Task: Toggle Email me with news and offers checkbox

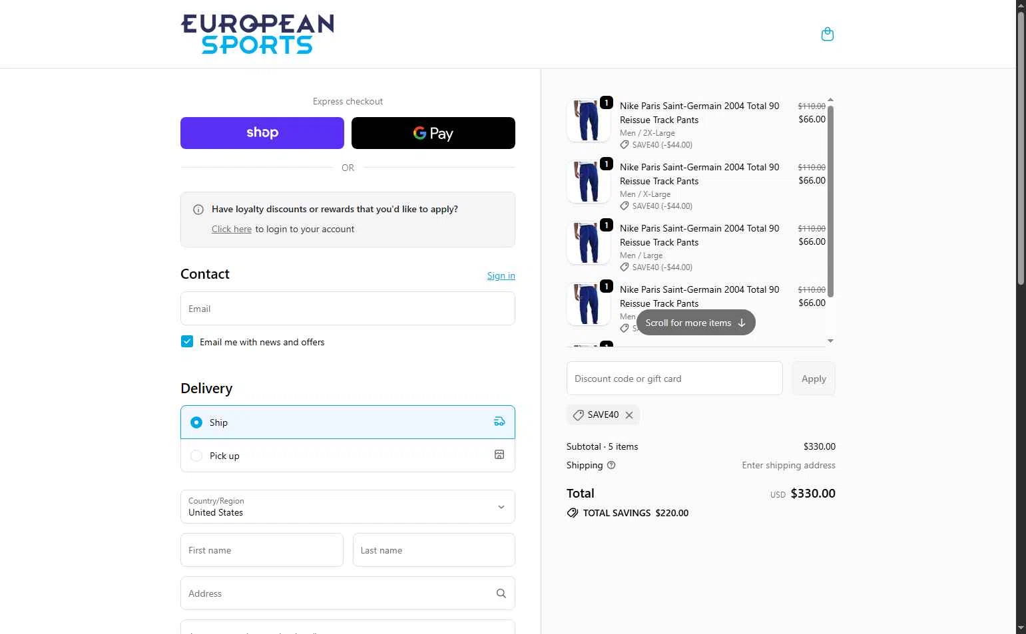Action: 187,341
